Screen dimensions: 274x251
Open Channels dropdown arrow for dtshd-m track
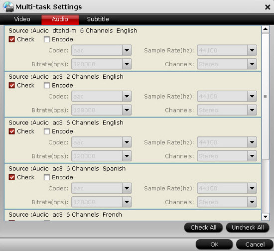click(x=252, y=64)
